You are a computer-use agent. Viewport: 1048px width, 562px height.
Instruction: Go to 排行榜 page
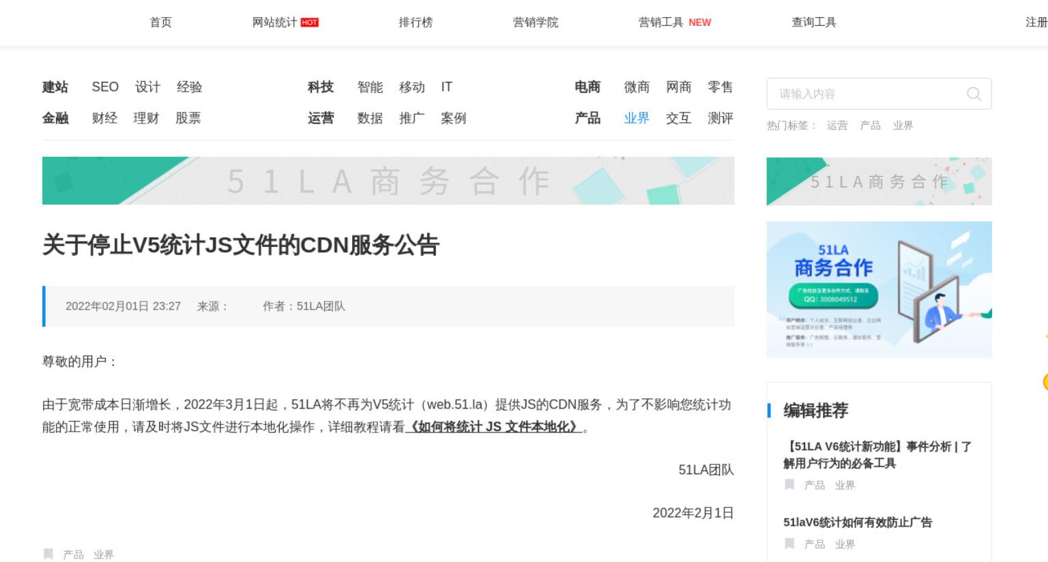tap(416, 23)
